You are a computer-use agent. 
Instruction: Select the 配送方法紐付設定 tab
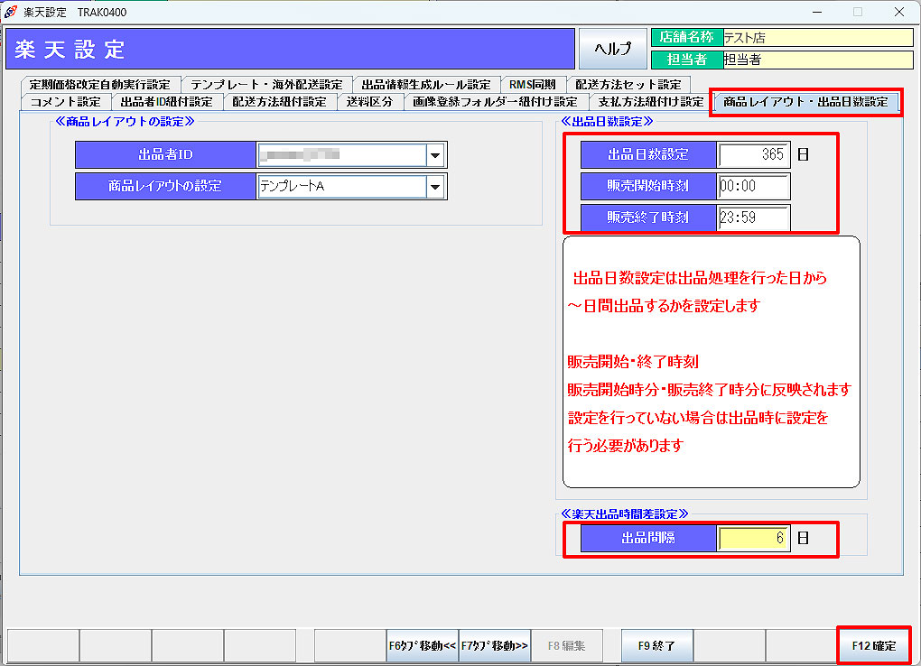pos(279,102)
